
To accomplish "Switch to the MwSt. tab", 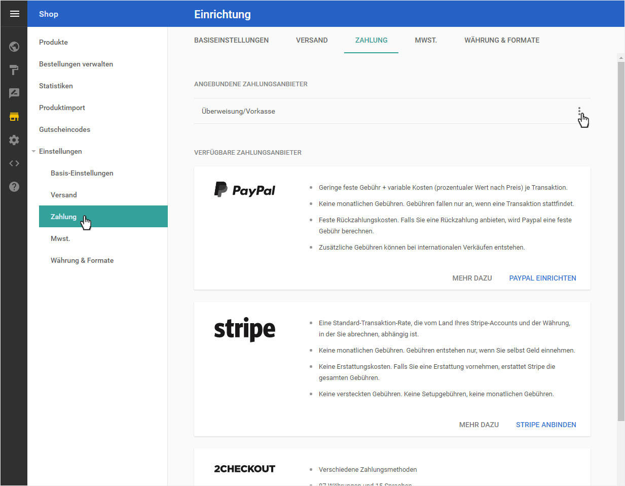I will tap(426, 40).
